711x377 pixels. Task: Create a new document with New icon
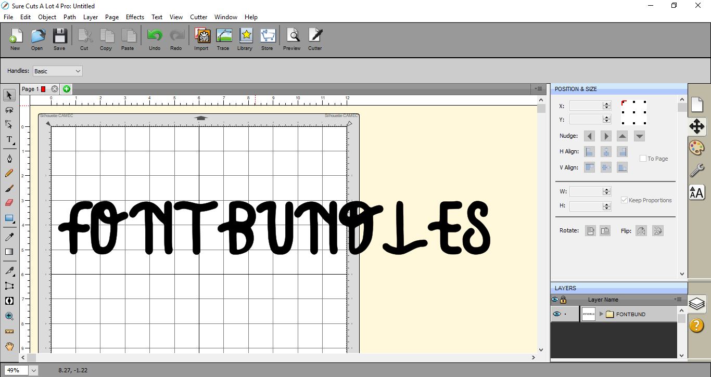pyautogui.click(x=15, y=40)
